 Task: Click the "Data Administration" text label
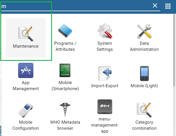tap(144, 46)
